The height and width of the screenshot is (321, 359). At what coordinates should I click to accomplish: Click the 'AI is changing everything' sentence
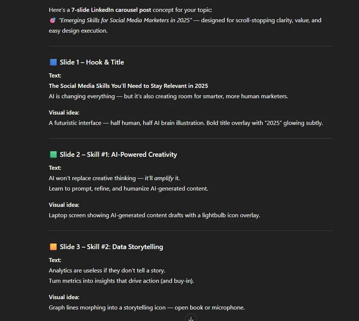point(168,96)
